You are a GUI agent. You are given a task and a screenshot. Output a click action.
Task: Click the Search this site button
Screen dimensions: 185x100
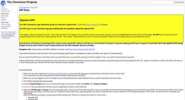[179, 2]
